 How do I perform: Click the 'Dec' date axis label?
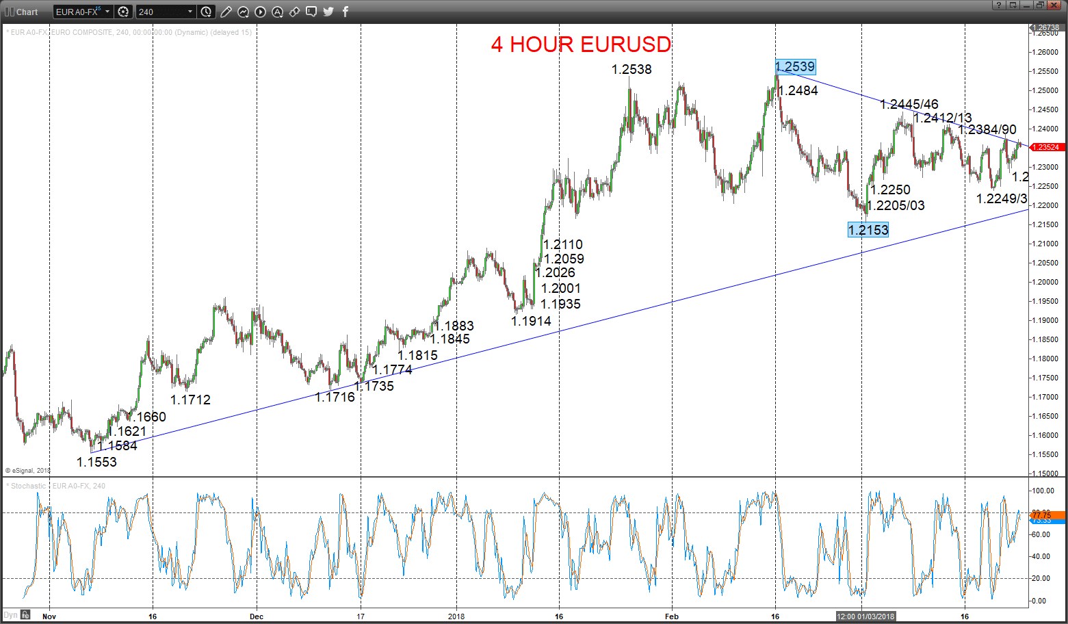click(257, 616)
